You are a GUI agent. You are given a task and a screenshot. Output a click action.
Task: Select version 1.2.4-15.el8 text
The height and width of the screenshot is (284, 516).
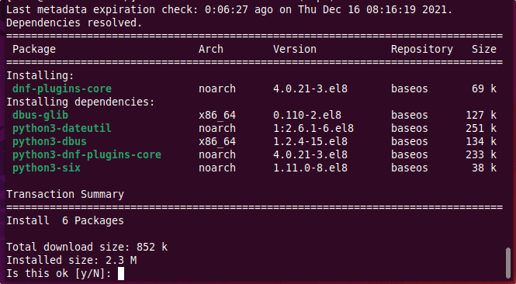coord(310,141)
